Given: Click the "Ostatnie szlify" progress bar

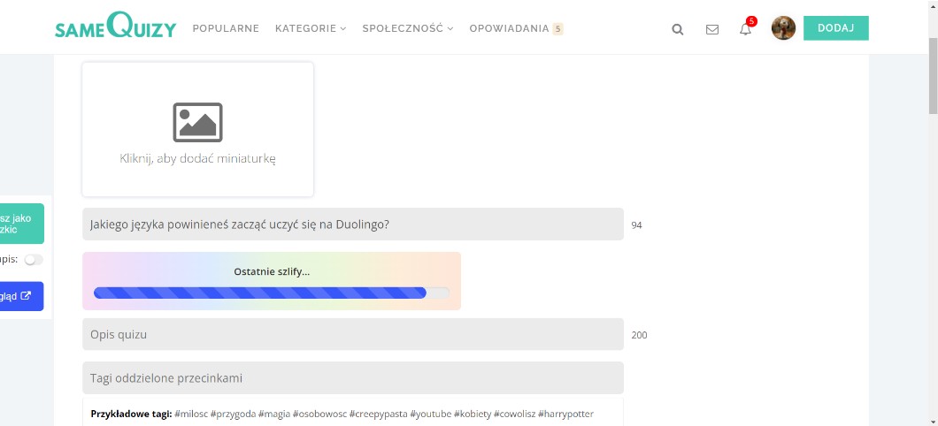Looking at the screenshot, I should tap(271, 293).
